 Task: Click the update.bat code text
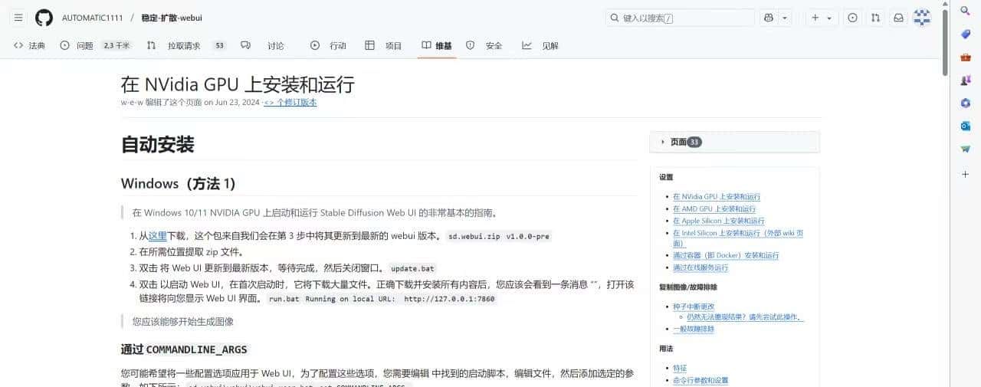(412, 268)
